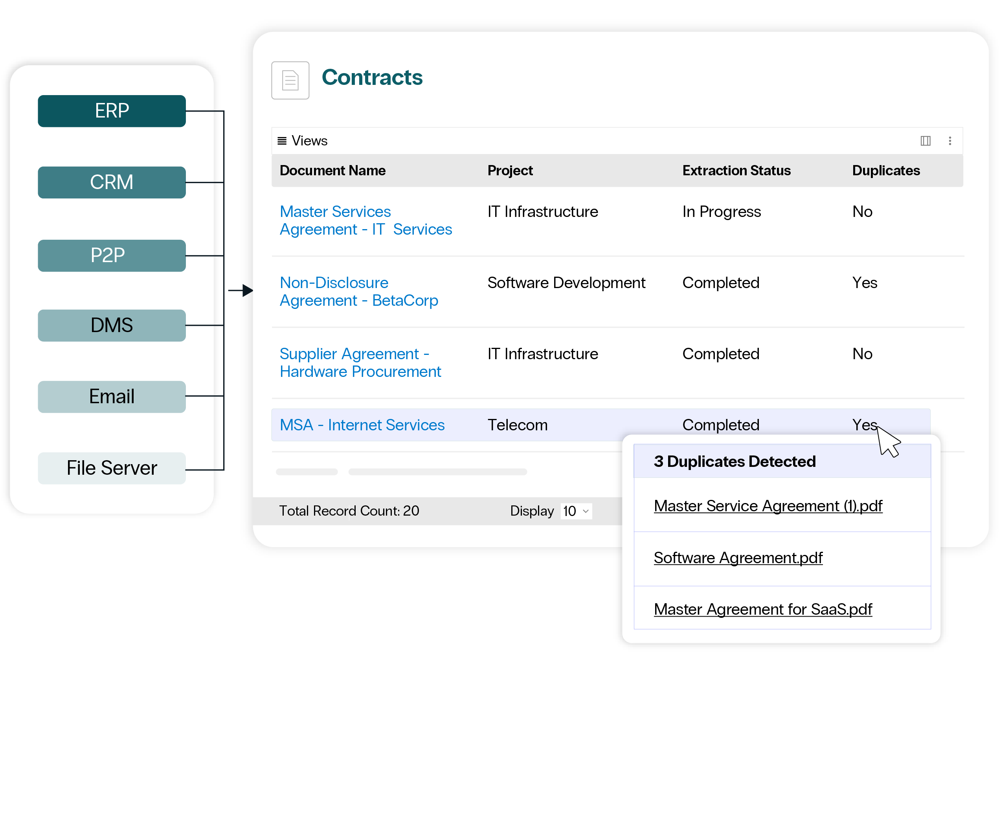Select the File Server source box
This screenshot has height=819, width=999.
pyautogui.click(x=112, y=468)
